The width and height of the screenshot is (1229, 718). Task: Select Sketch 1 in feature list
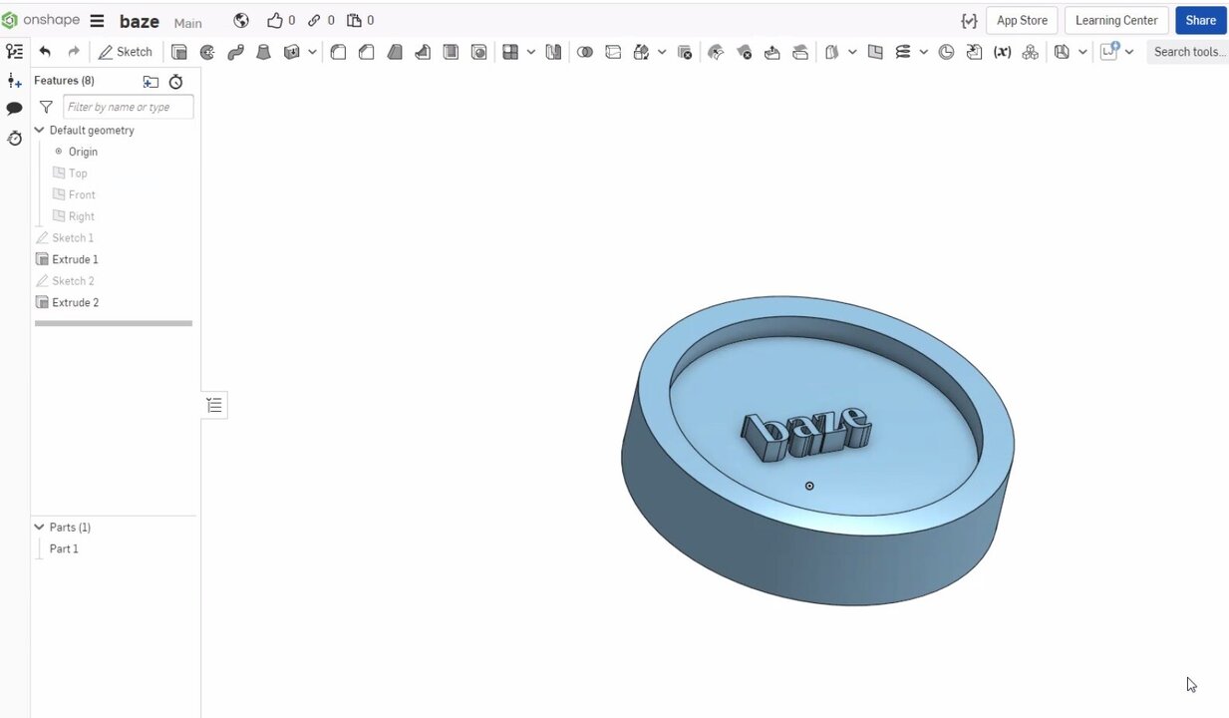(x=72, y=237)
